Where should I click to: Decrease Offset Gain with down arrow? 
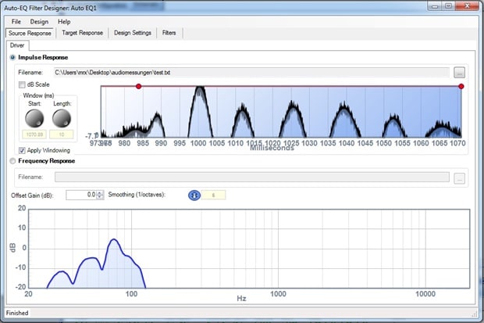100,197
